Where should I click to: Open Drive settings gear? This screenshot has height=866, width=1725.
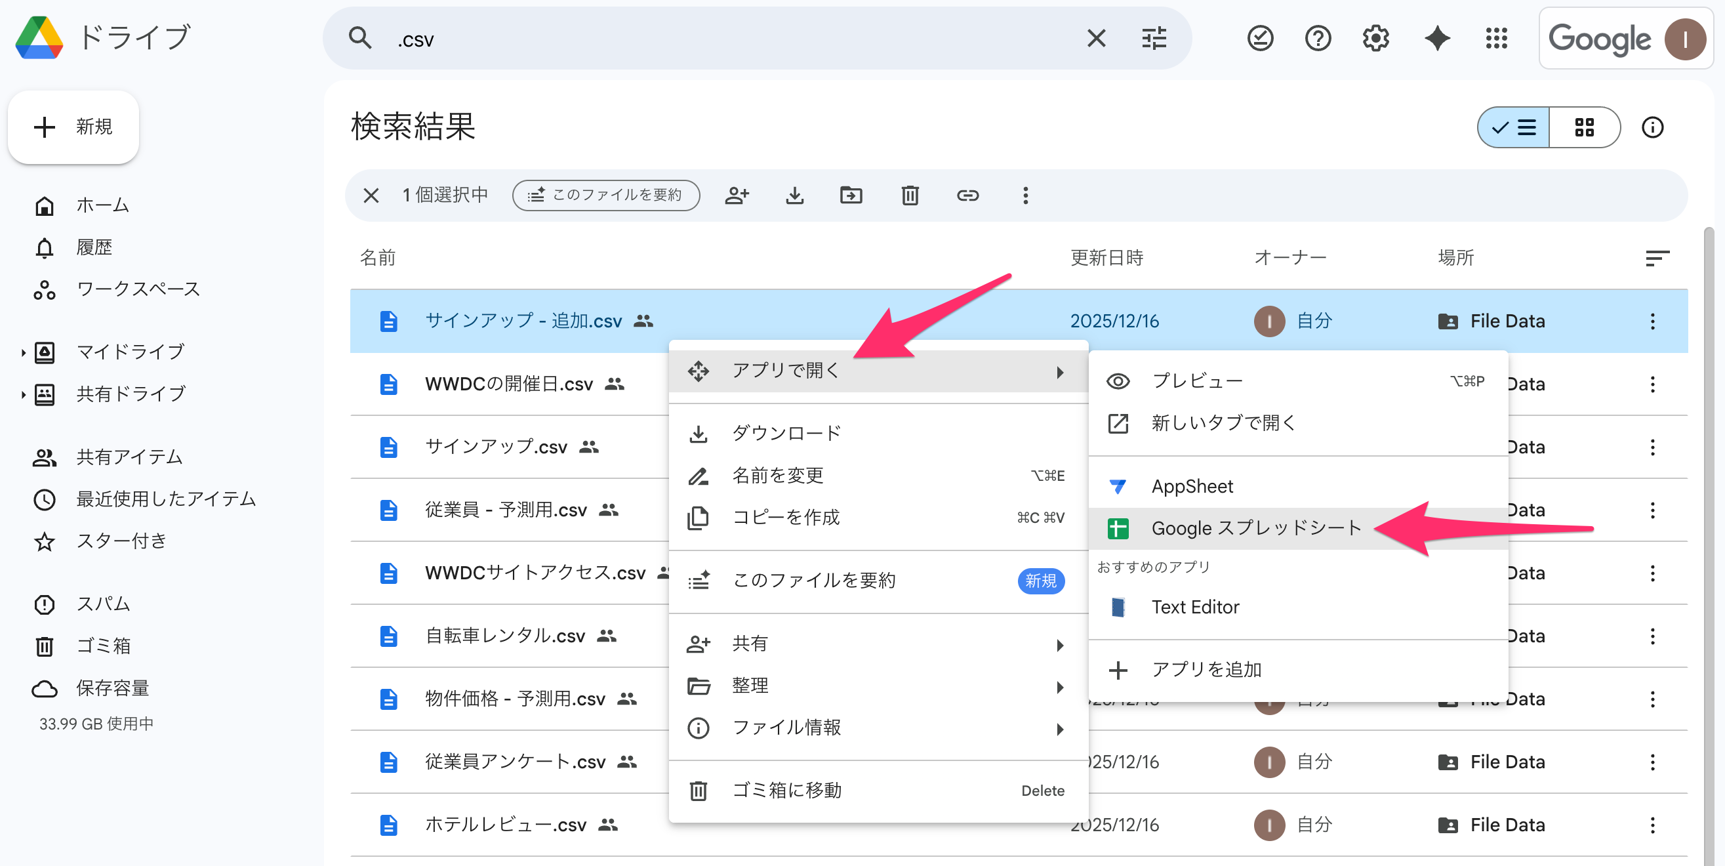click(x=1375, y=38)
